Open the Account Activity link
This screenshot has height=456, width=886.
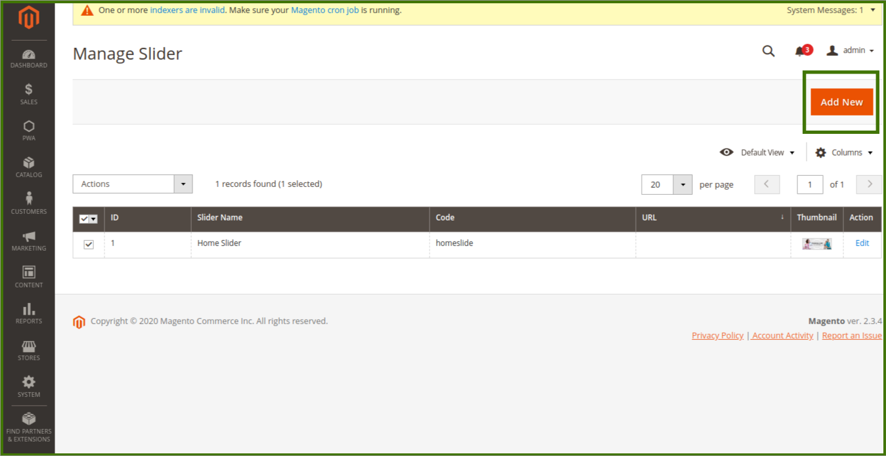[782, 335]
